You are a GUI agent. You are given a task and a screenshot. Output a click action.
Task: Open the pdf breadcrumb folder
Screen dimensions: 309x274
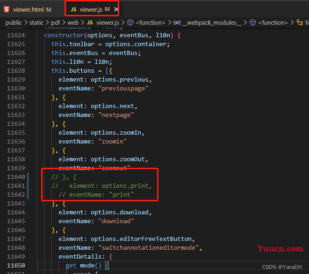(55, 22)
